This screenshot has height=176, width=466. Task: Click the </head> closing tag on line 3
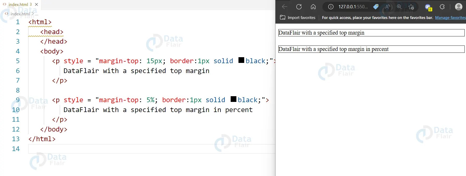(x=54, y=41)
